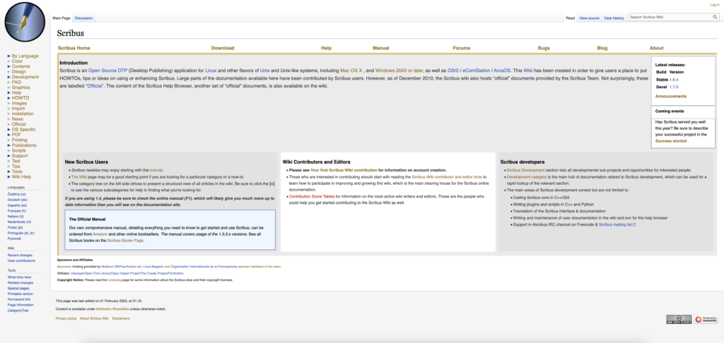Open the Graphics category in sidebar
The image size is (724, 343).
[21, 88]
